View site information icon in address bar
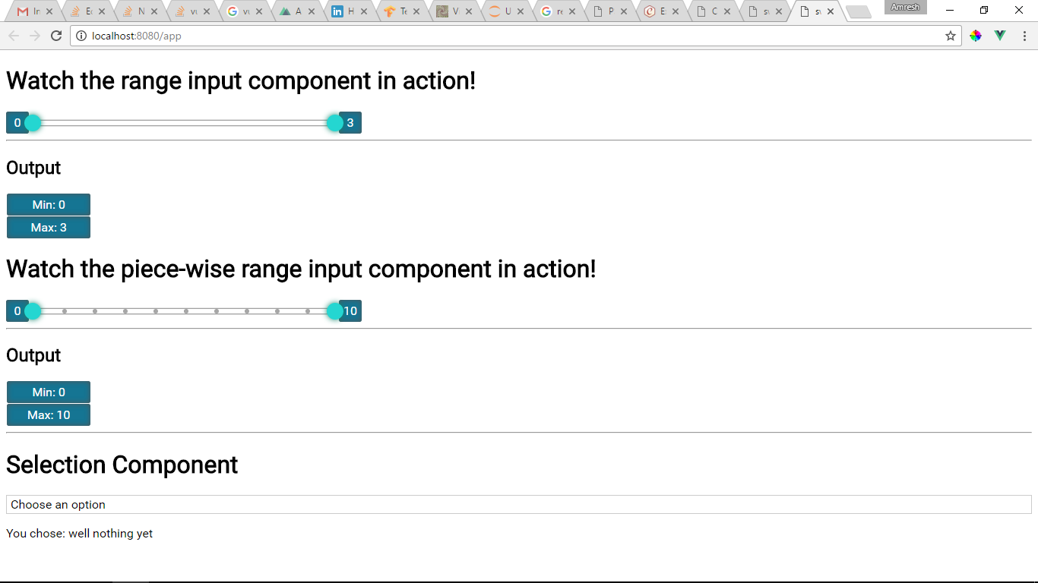This screenshot has width=1038, height=583. coord(81,36)
